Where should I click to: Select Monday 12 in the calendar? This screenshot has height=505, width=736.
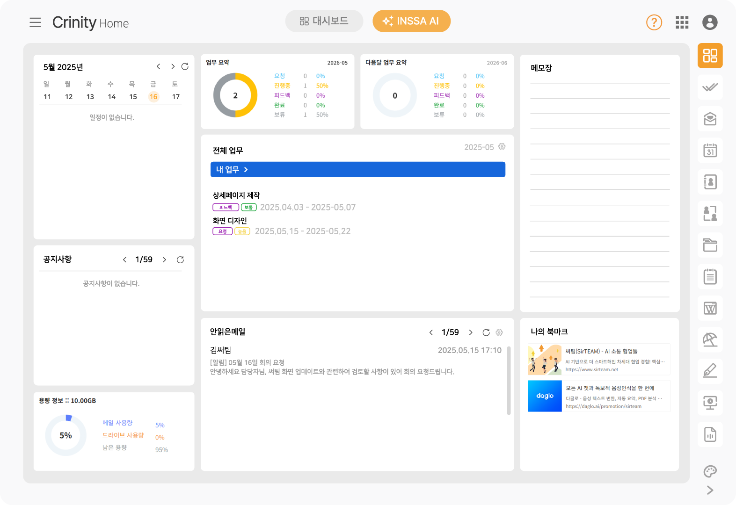click(x=69, y=97)
